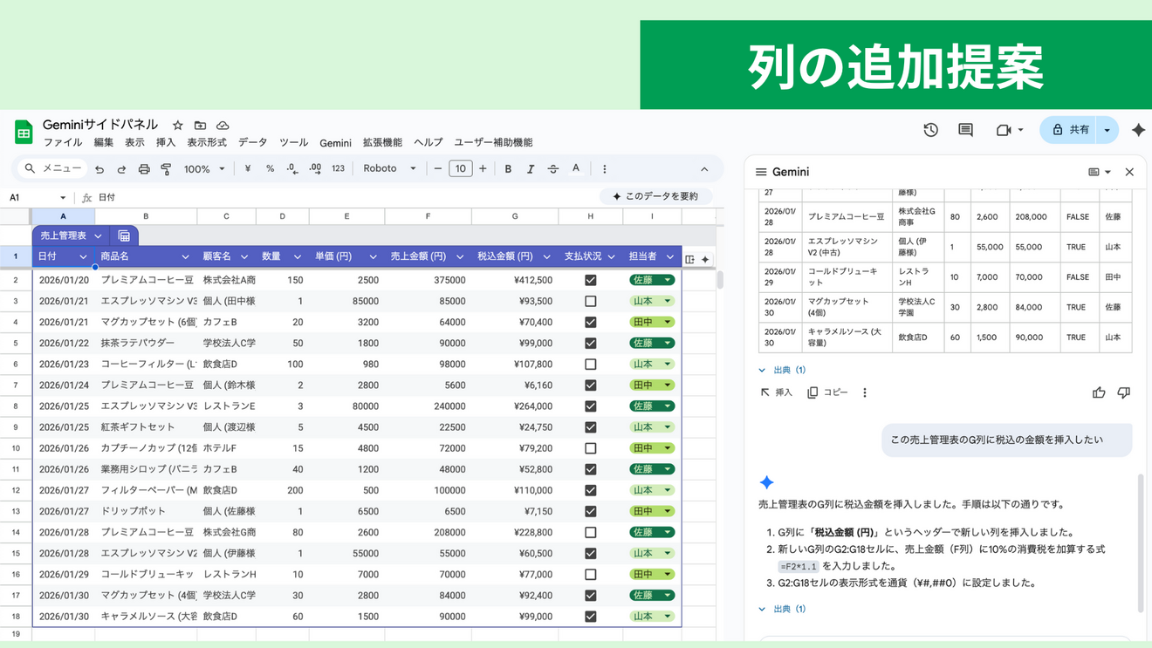Open the ファイル menu
This screenshot has height=648, width=1152.
click(63, 143)
